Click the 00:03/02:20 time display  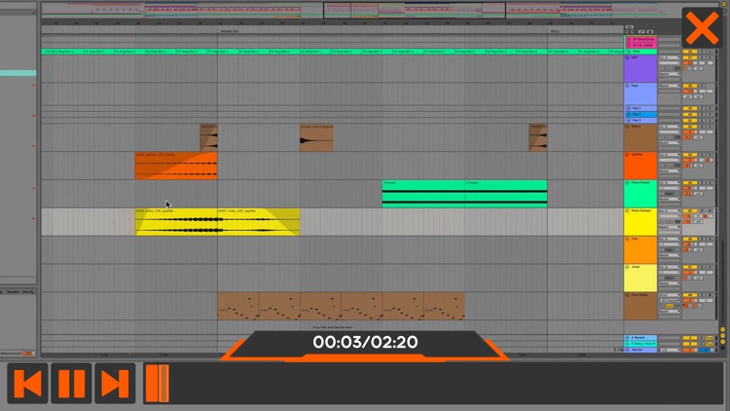365,342
